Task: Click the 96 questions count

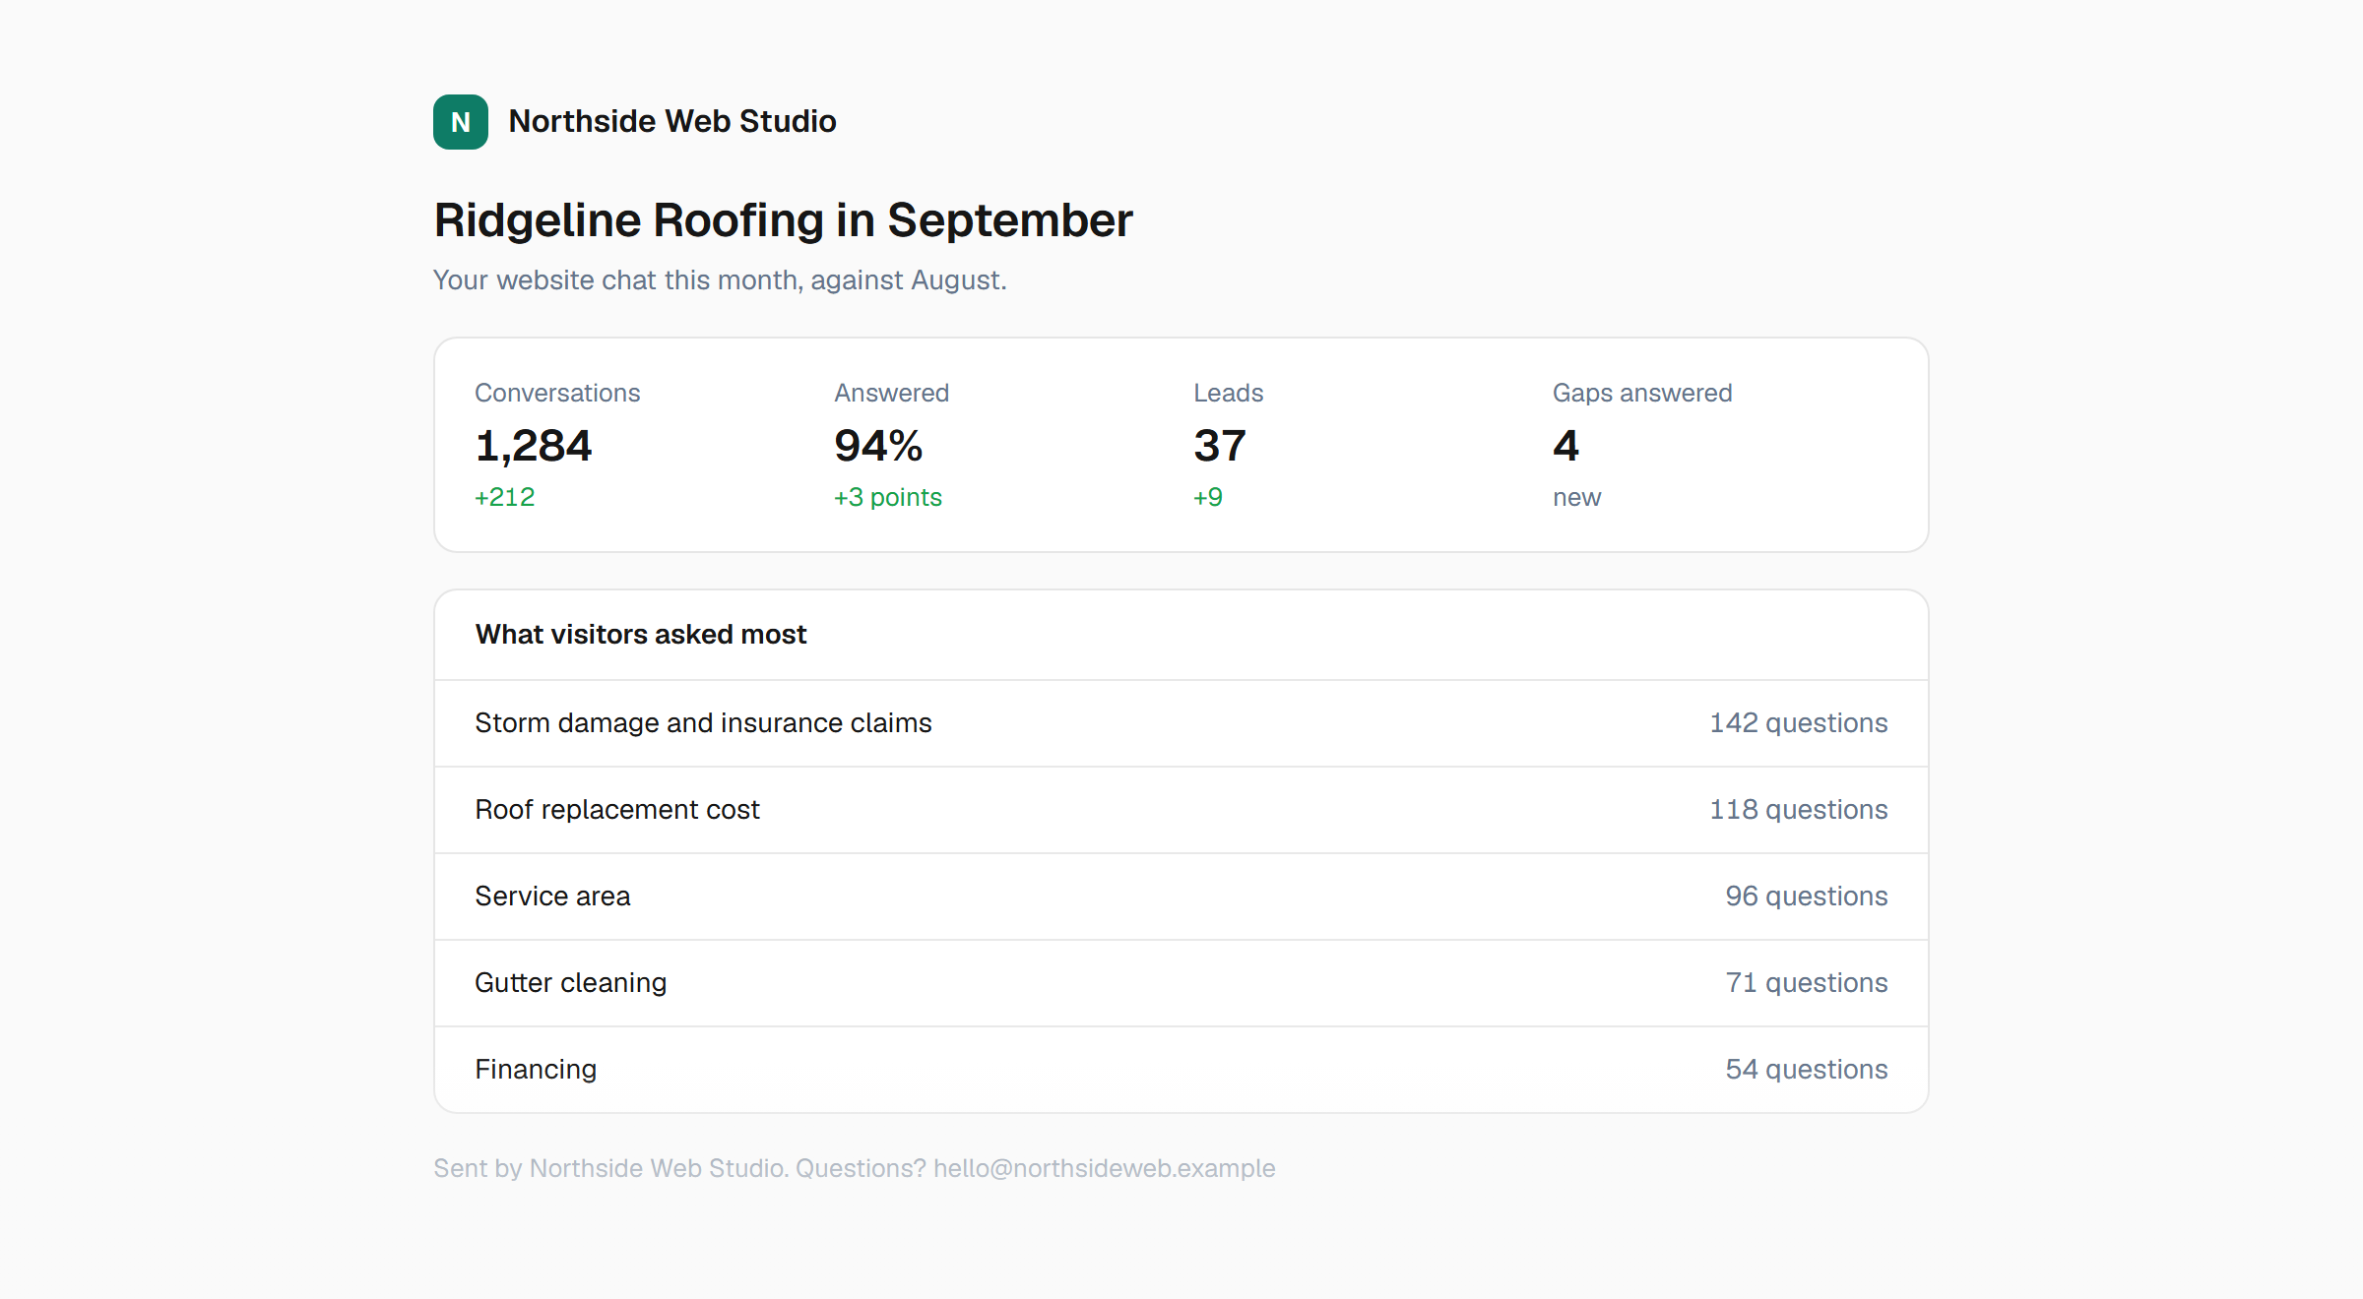Action: point(1807,897)
